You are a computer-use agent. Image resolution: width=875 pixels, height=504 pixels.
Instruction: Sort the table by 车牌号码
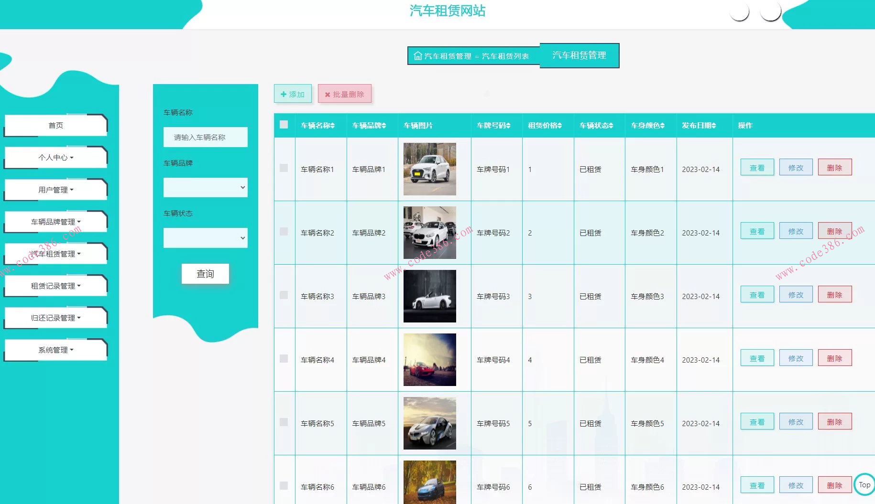pos(508,126)
